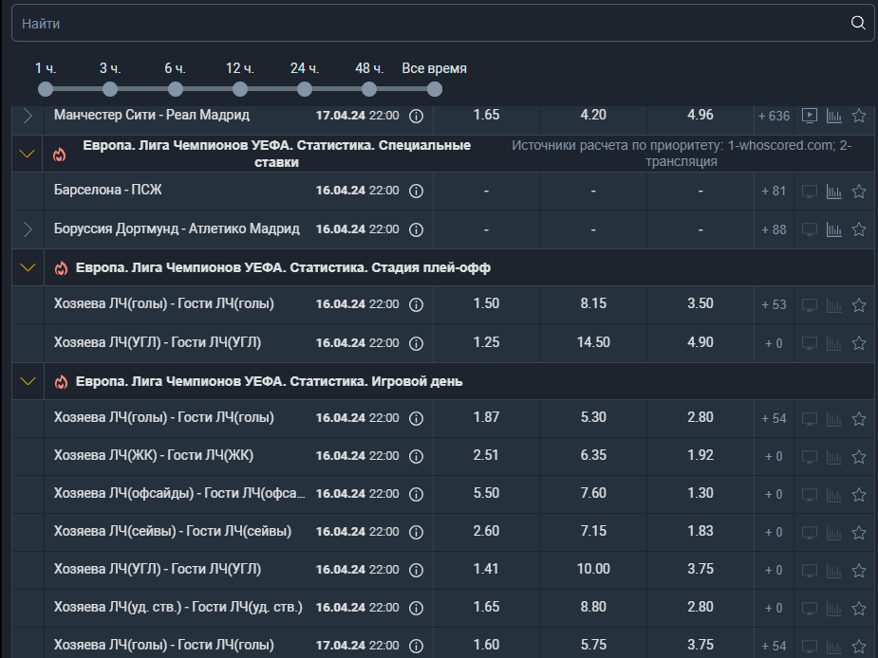
Task: Click the magnifier search icon
Action: click(858, 23)
